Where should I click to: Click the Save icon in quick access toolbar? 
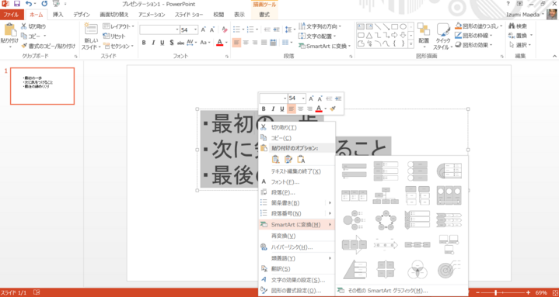pos(17,4)
